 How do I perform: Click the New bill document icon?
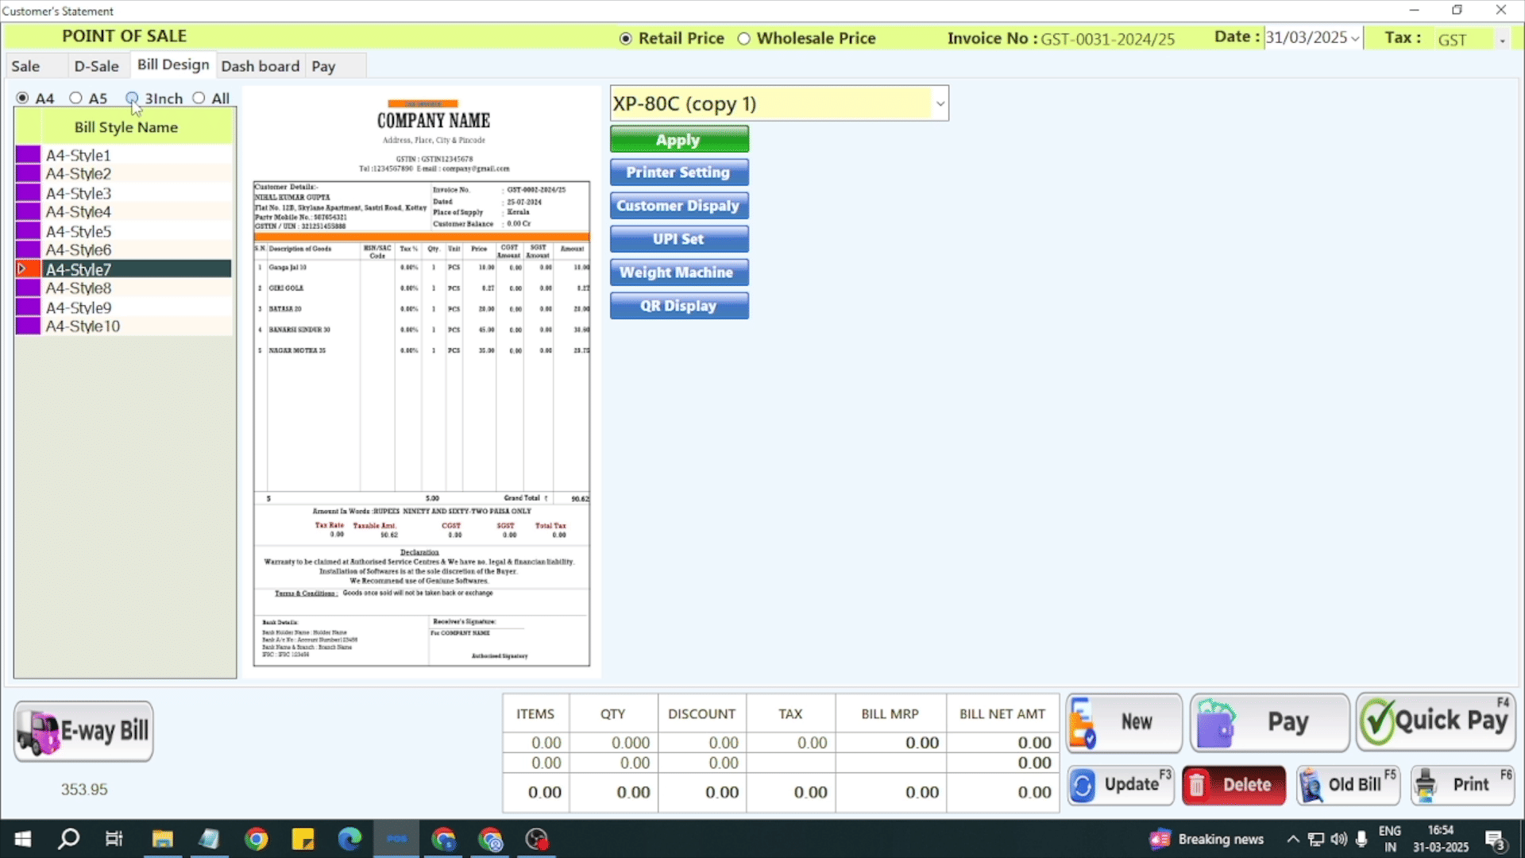(x=1083, y=723)
